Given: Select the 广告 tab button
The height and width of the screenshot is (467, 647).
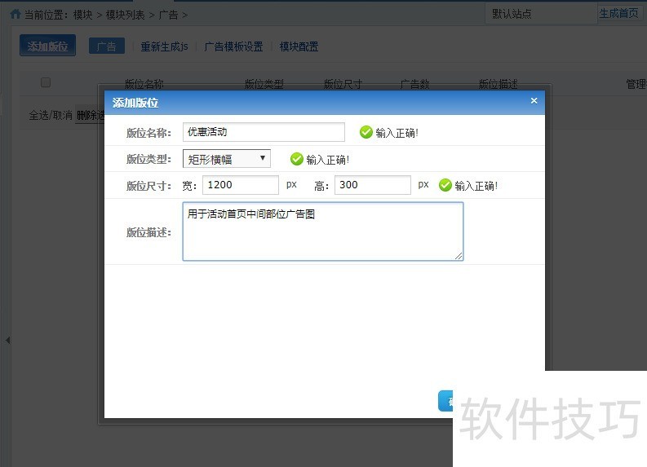Looking at the screenshot, I should 106,46.
